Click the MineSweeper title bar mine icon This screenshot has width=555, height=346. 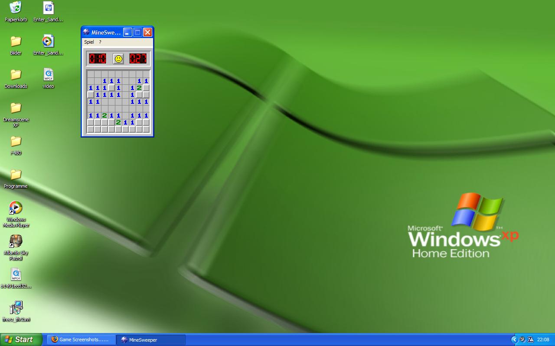[86, 32]
